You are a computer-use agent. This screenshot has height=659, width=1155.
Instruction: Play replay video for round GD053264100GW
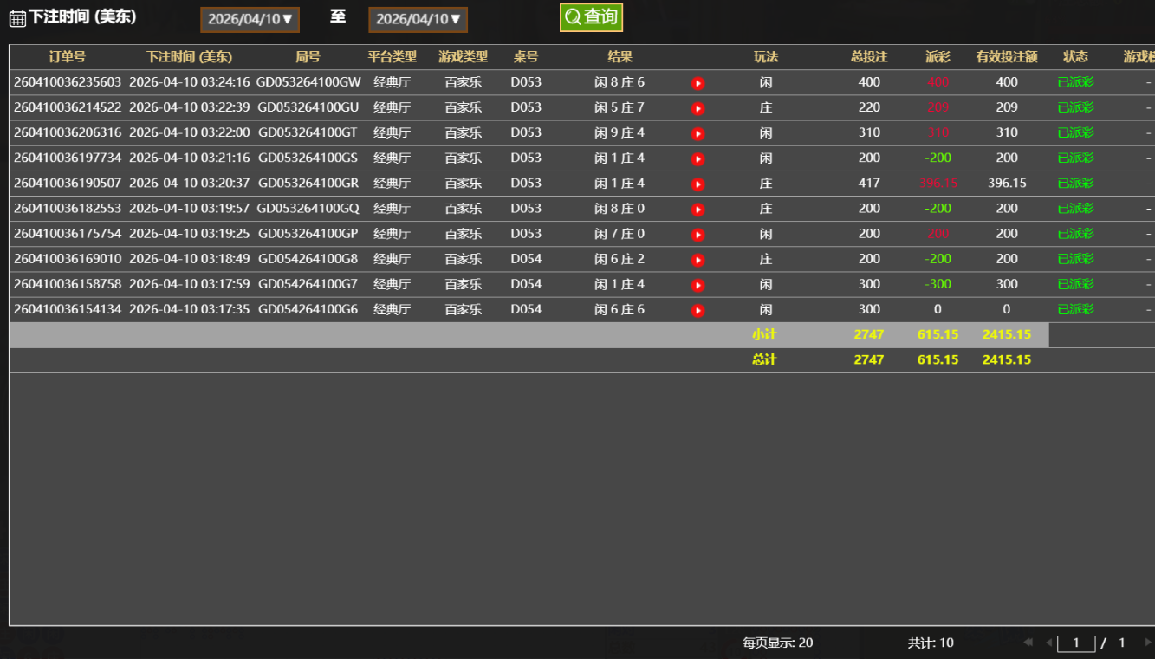698,83
